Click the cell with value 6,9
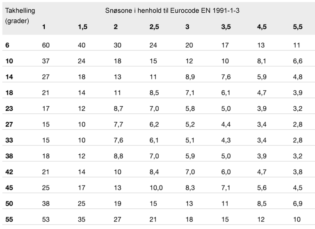Screen dimensions: 315x229 (x=298, y=203)
